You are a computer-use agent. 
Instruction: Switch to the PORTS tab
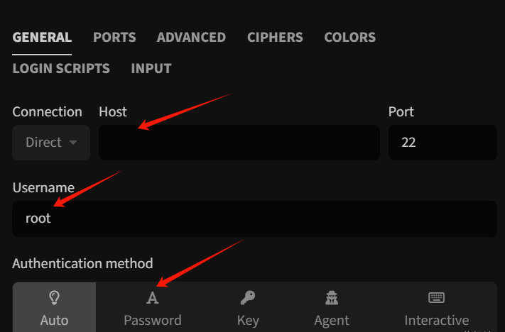click(114, 38)
